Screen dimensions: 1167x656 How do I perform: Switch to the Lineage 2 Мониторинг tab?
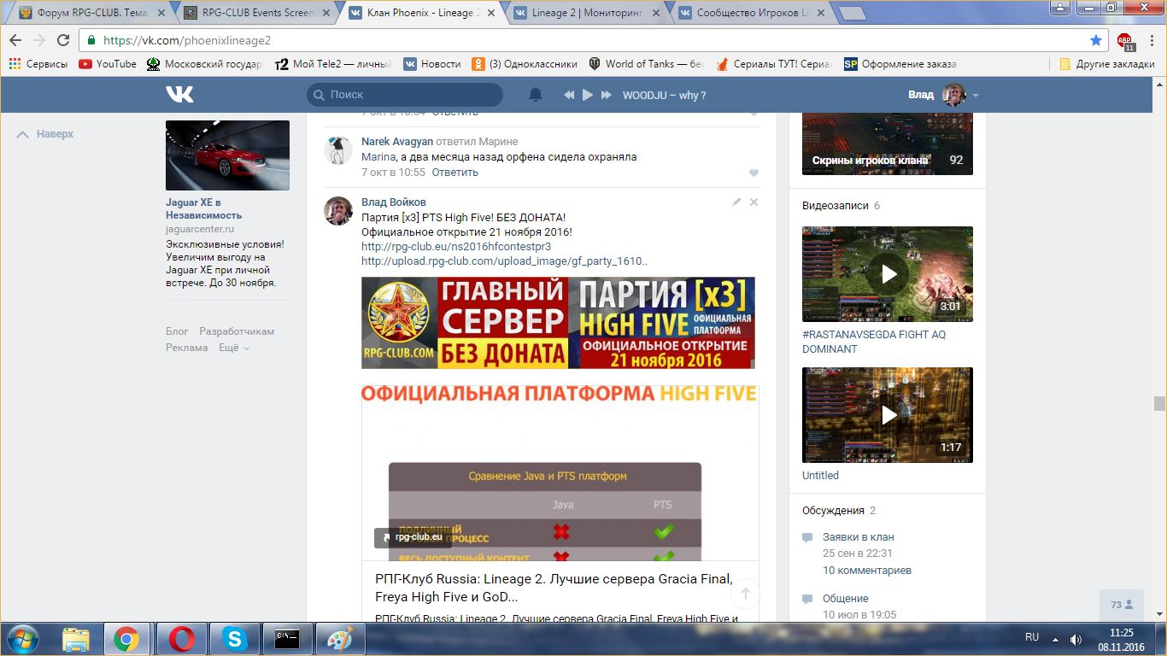coord(586,13)
